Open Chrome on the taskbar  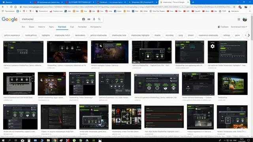click(55, 140)
